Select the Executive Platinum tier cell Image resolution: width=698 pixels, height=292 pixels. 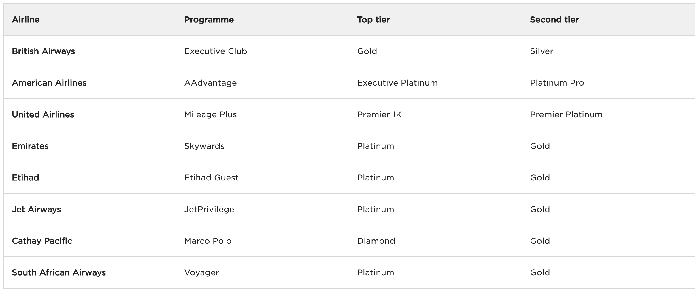point(397,83)
